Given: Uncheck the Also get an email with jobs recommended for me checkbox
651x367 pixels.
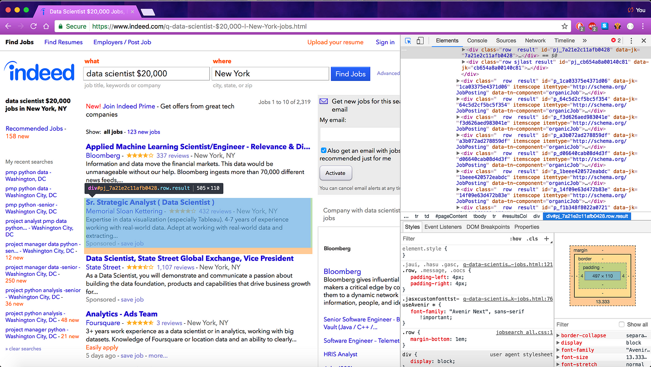Looking at the screenshot, I should pyautogui.click(x=324, y=151).
